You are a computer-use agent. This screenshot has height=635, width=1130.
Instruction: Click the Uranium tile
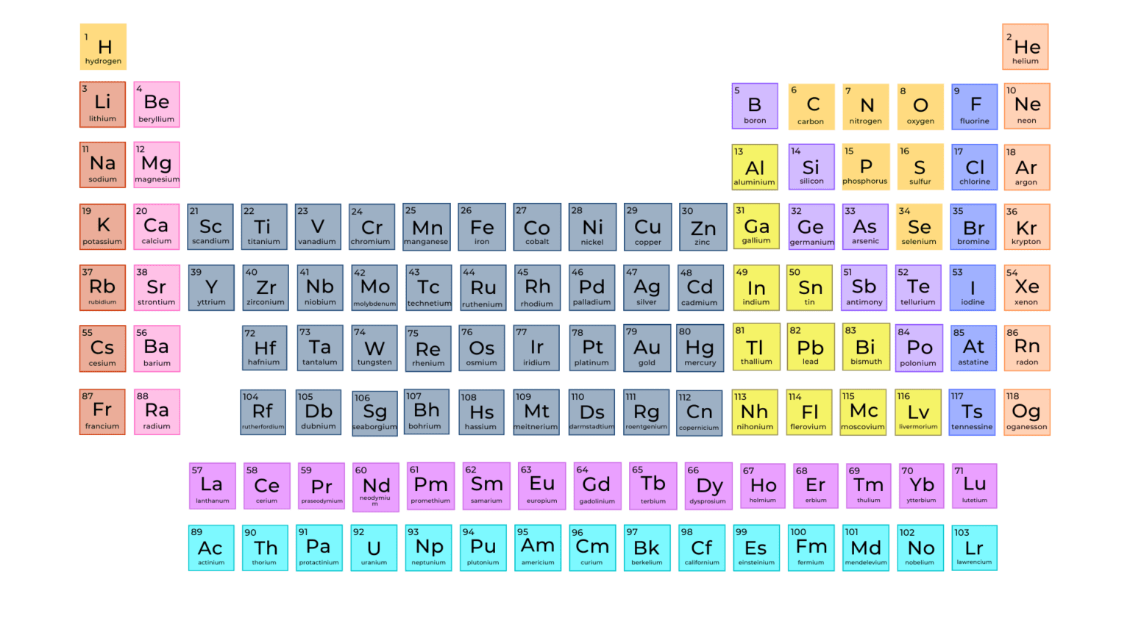click(x=374, y=548)
